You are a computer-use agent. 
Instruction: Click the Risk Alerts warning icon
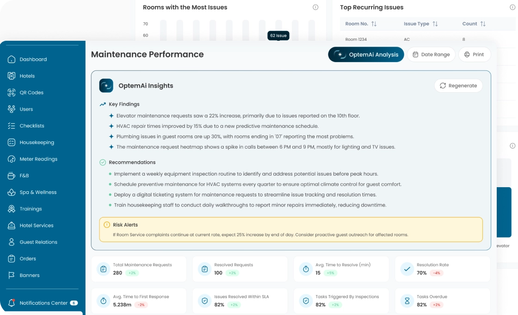click(x=106, y=225)
